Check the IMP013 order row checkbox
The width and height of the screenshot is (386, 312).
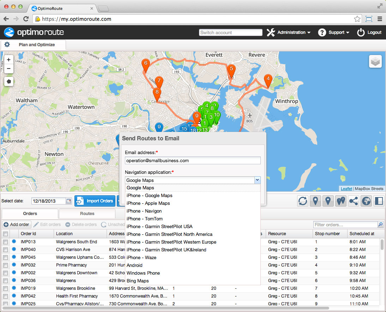click(5, 242)
